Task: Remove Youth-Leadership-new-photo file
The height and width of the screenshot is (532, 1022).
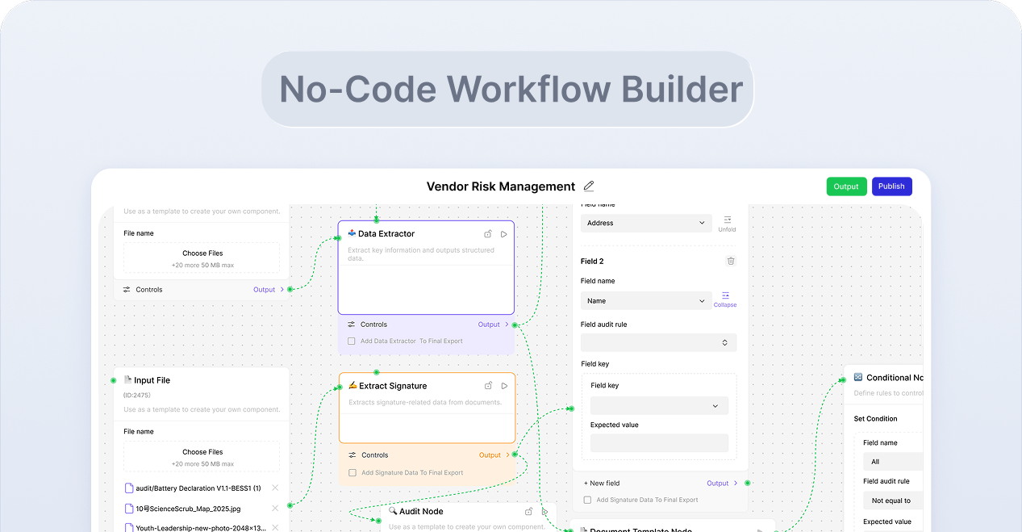Action: coord(275,527)
